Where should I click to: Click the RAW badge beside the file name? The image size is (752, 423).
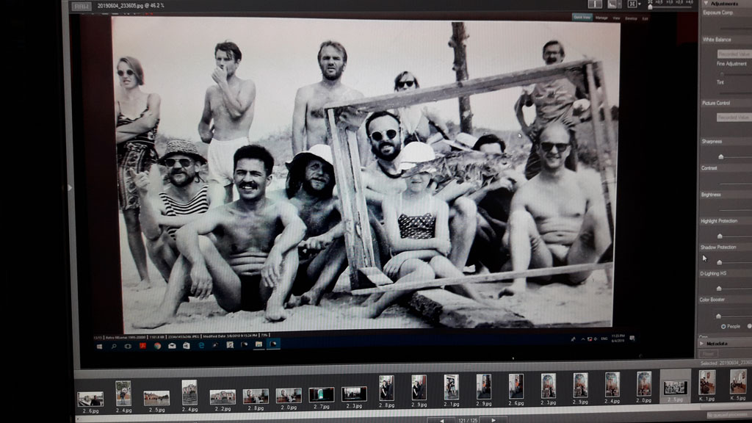tap(81, 6)
